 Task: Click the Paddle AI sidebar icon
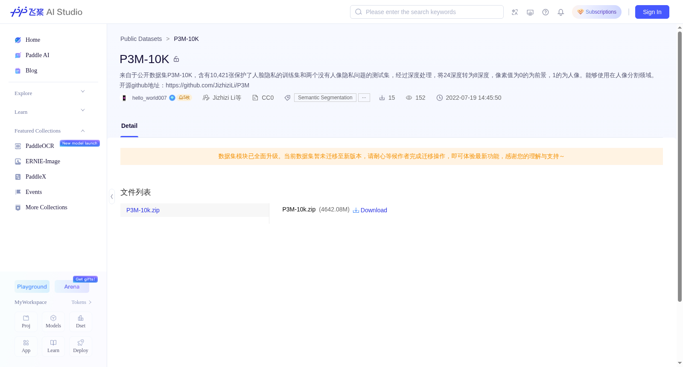[x=18, y=55]
